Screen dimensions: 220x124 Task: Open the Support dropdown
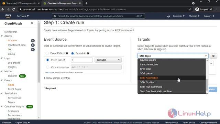click(x=209, y=16)
